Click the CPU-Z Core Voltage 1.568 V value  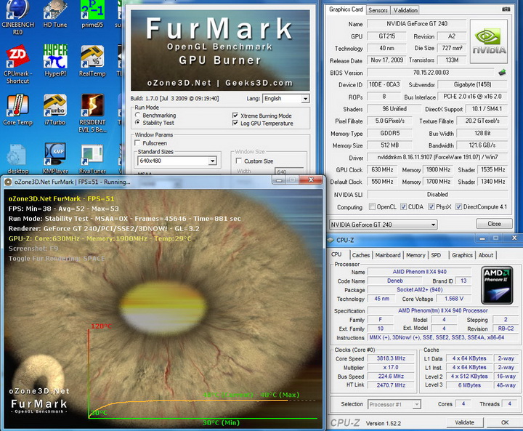(x=453, y=299)
